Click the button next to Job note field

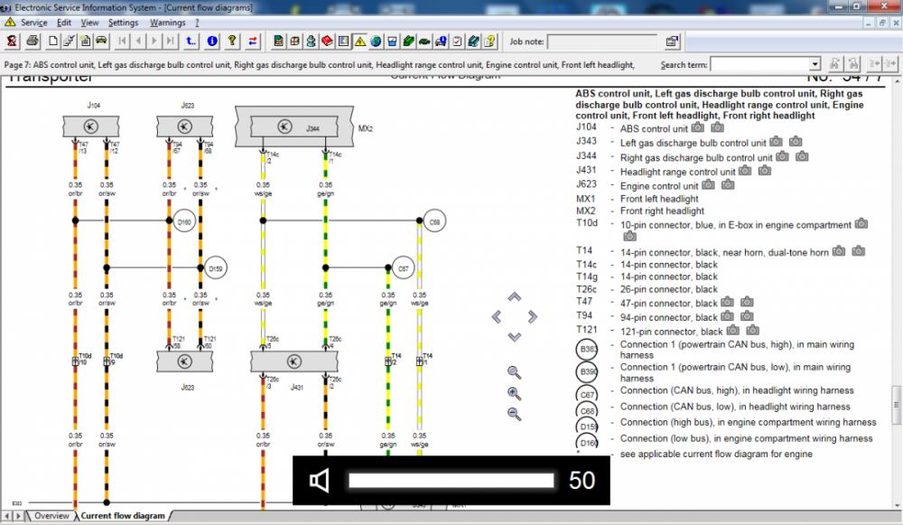672,42
